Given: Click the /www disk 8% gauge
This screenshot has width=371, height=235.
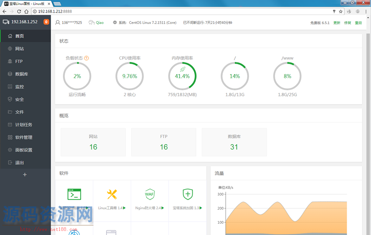Looking at the screenshot, I should [287, 76].
